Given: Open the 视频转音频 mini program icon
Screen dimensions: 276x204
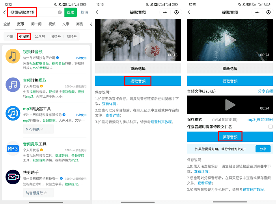Looking at the screenshot, I should click(x=13, y=56).
